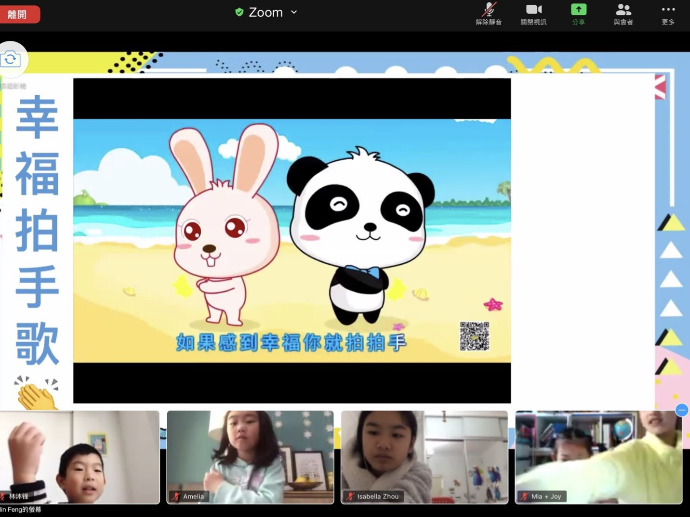Tap the Zoom meeting title text
This screenshot has height=517, width=690.
point(265,13)
